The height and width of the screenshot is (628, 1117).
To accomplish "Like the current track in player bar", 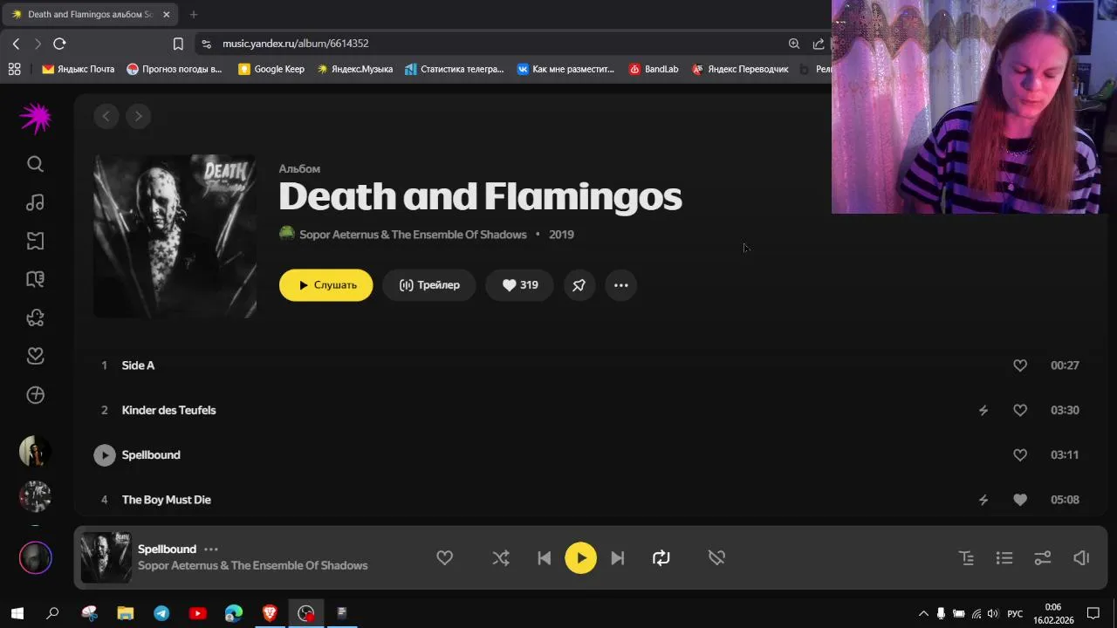I will click(444, 558).
